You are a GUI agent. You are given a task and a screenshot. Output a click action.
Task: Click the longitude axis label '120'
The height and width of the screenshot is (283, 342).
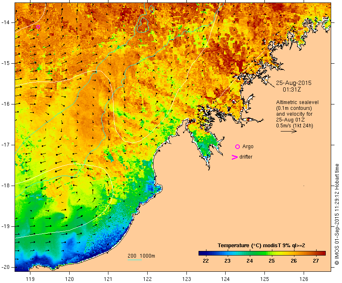tap(69, 279)
